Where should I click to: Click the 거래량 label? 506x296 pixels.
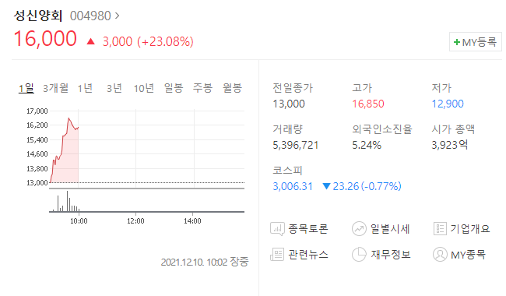(287, 129)
